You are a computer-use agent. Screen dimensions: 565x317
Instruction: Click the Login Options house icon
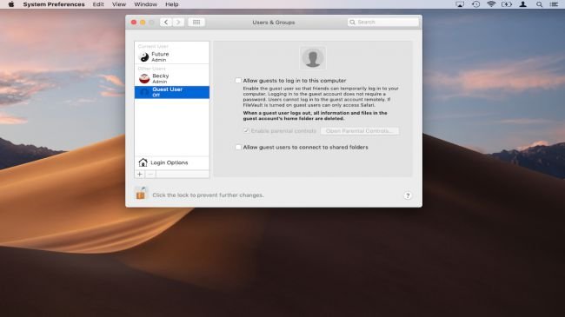tap(143, 162)
